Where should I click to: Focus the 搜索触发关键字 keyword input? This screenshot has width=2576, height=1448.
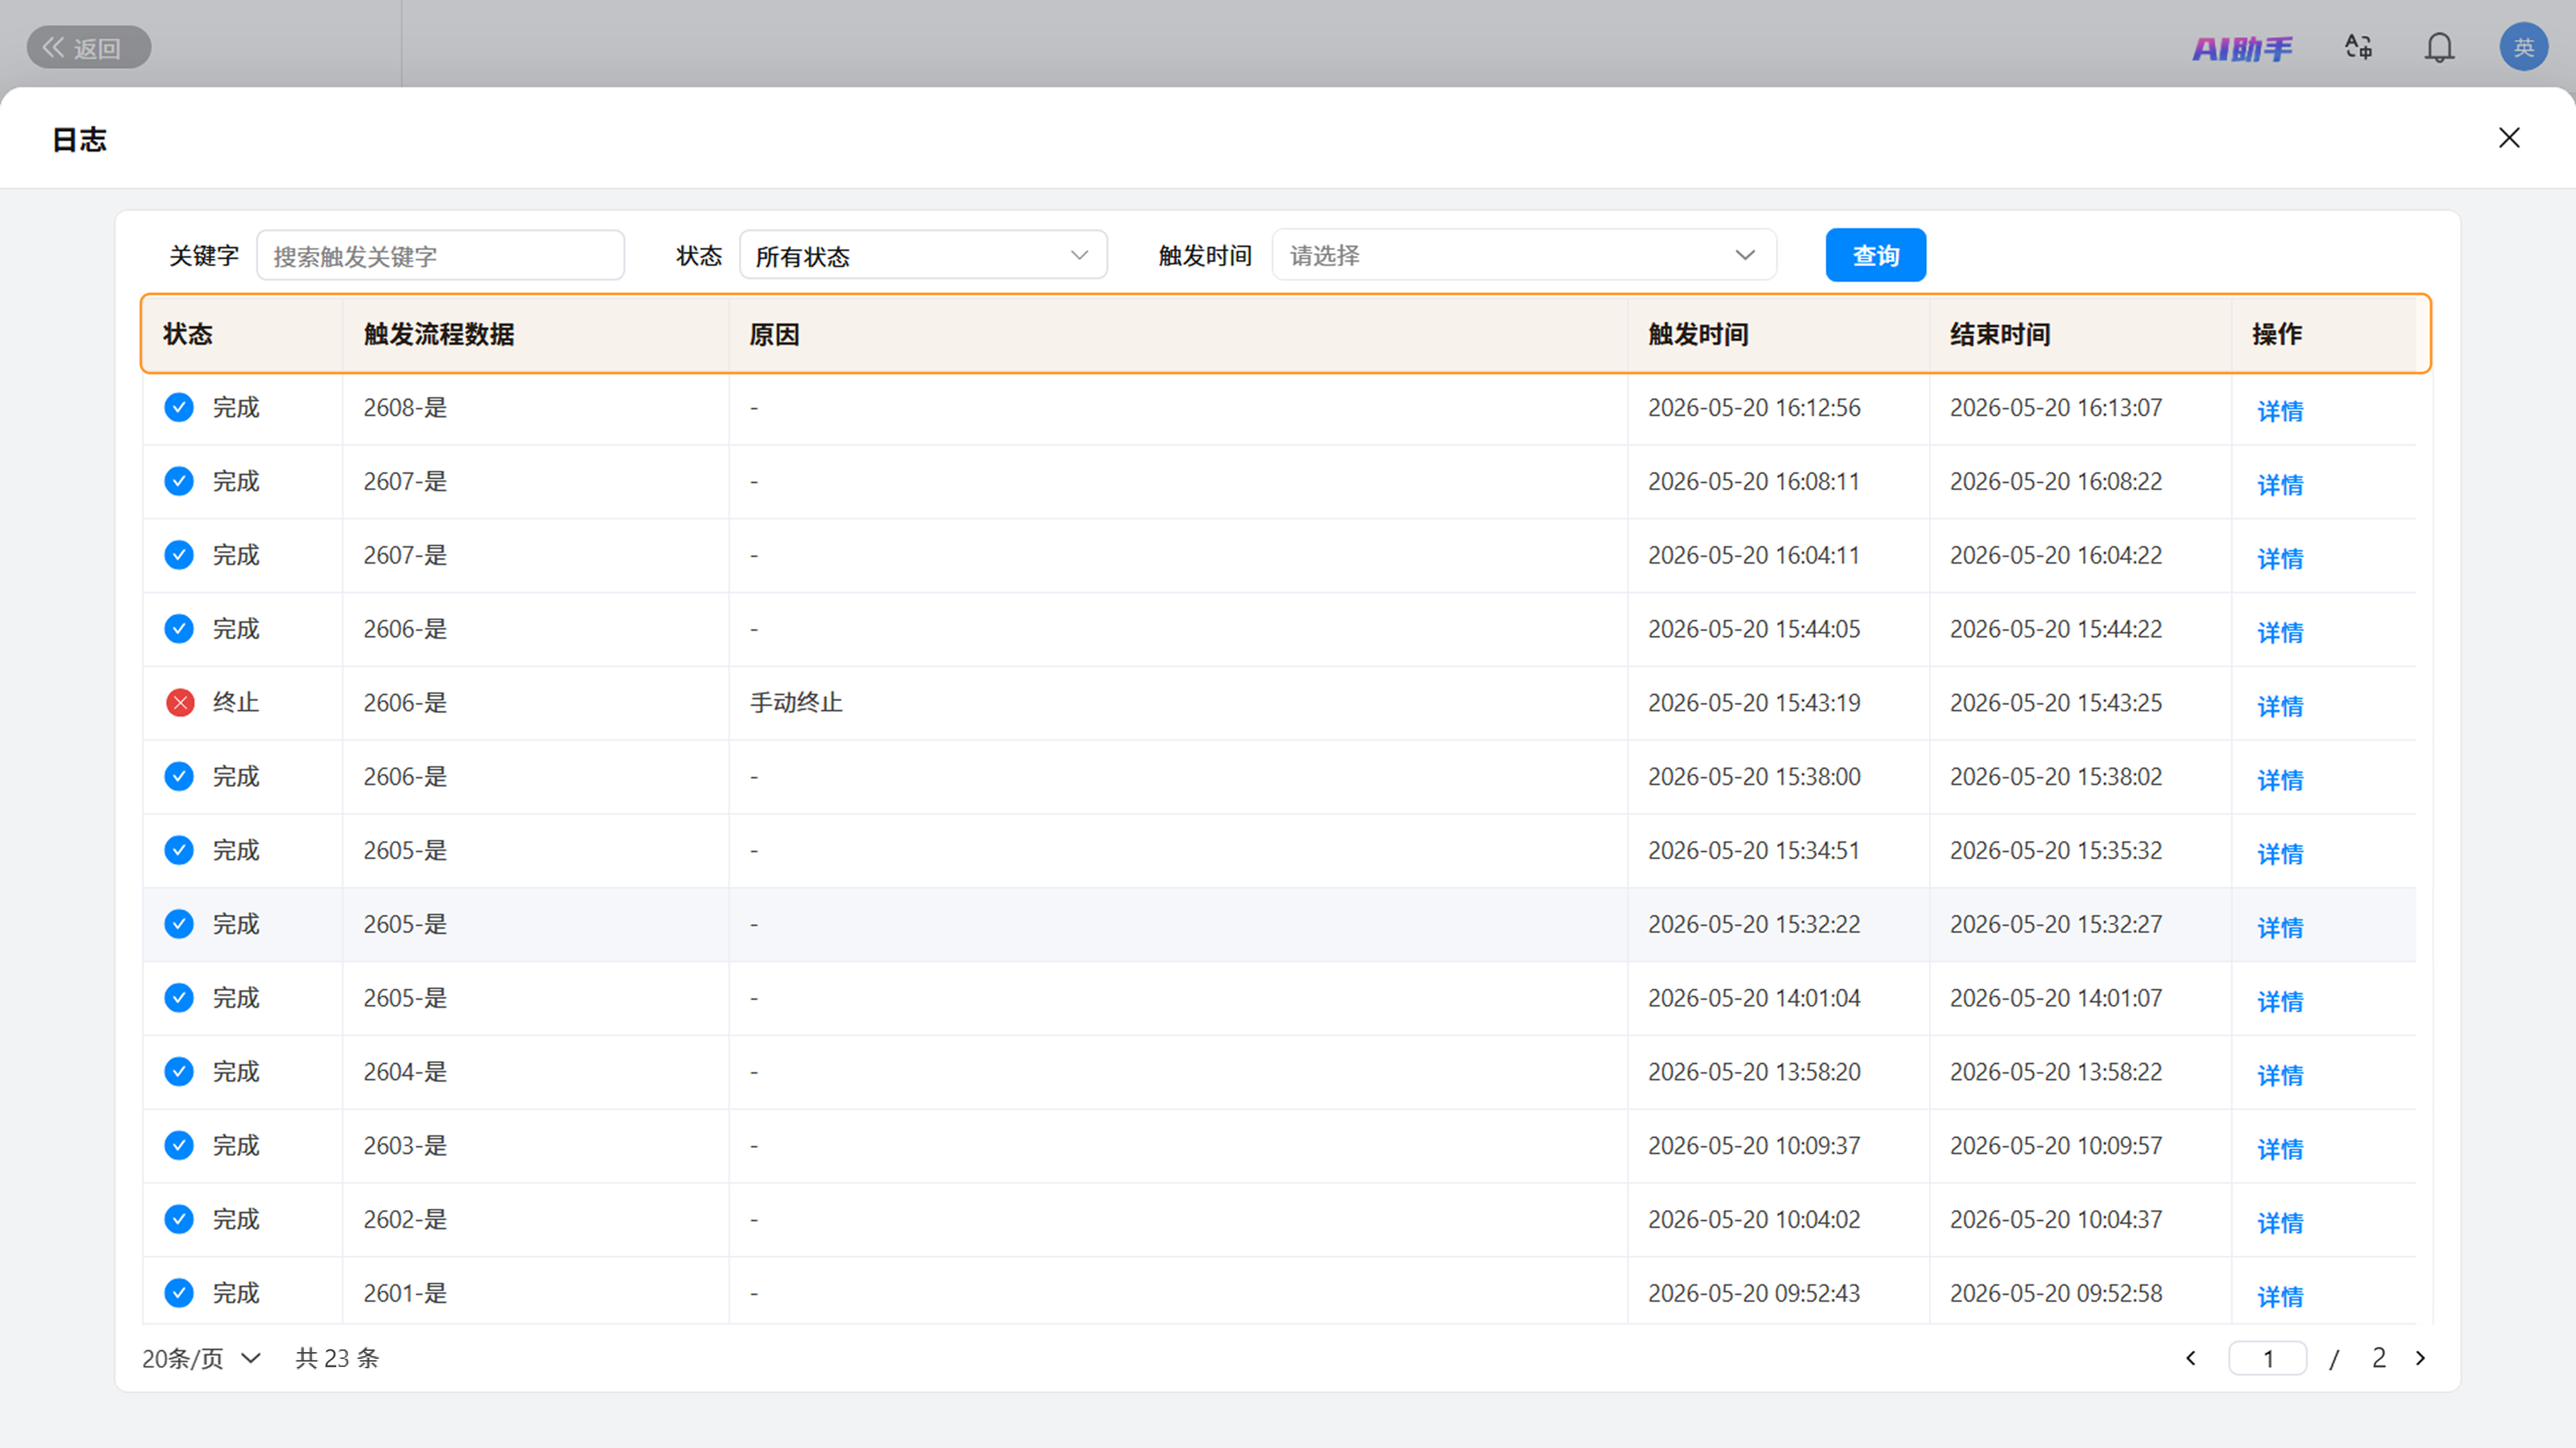440,256
